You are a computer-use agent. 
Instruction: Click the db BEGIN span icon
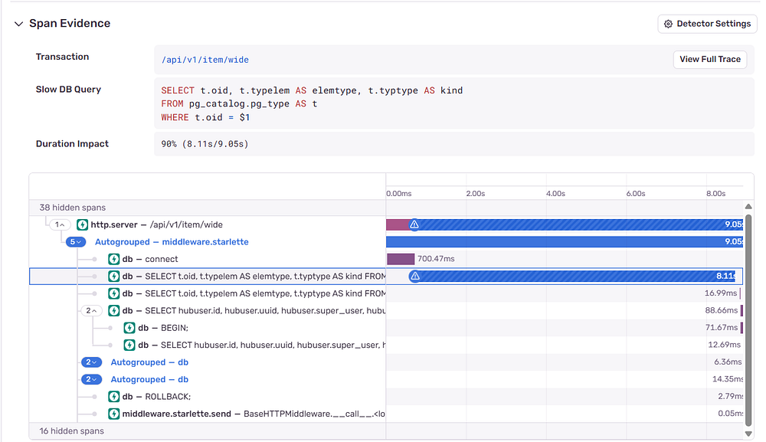(x=129, y=328)
